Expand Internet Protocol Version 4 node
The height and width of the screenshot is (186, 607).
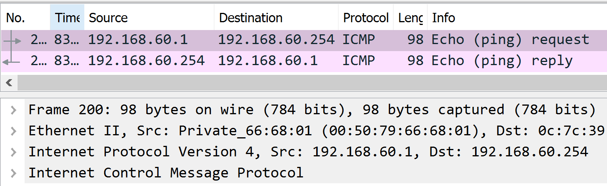tap(14, 152)
